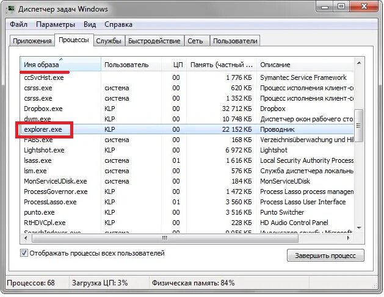Click the Завершить процесс button
The width and height of the screenshot is (384, 297).
click(x=325, y=256)
